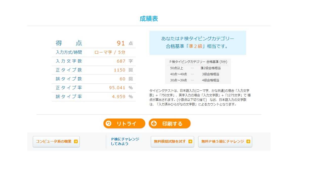Screen dimensions: 330x184
Task: Select the 正タイプ率 95.041 row
Action: [x=94, y=88]
